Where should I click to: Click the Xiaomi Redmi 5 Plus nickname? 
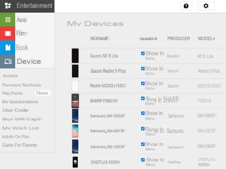(108, 71)
